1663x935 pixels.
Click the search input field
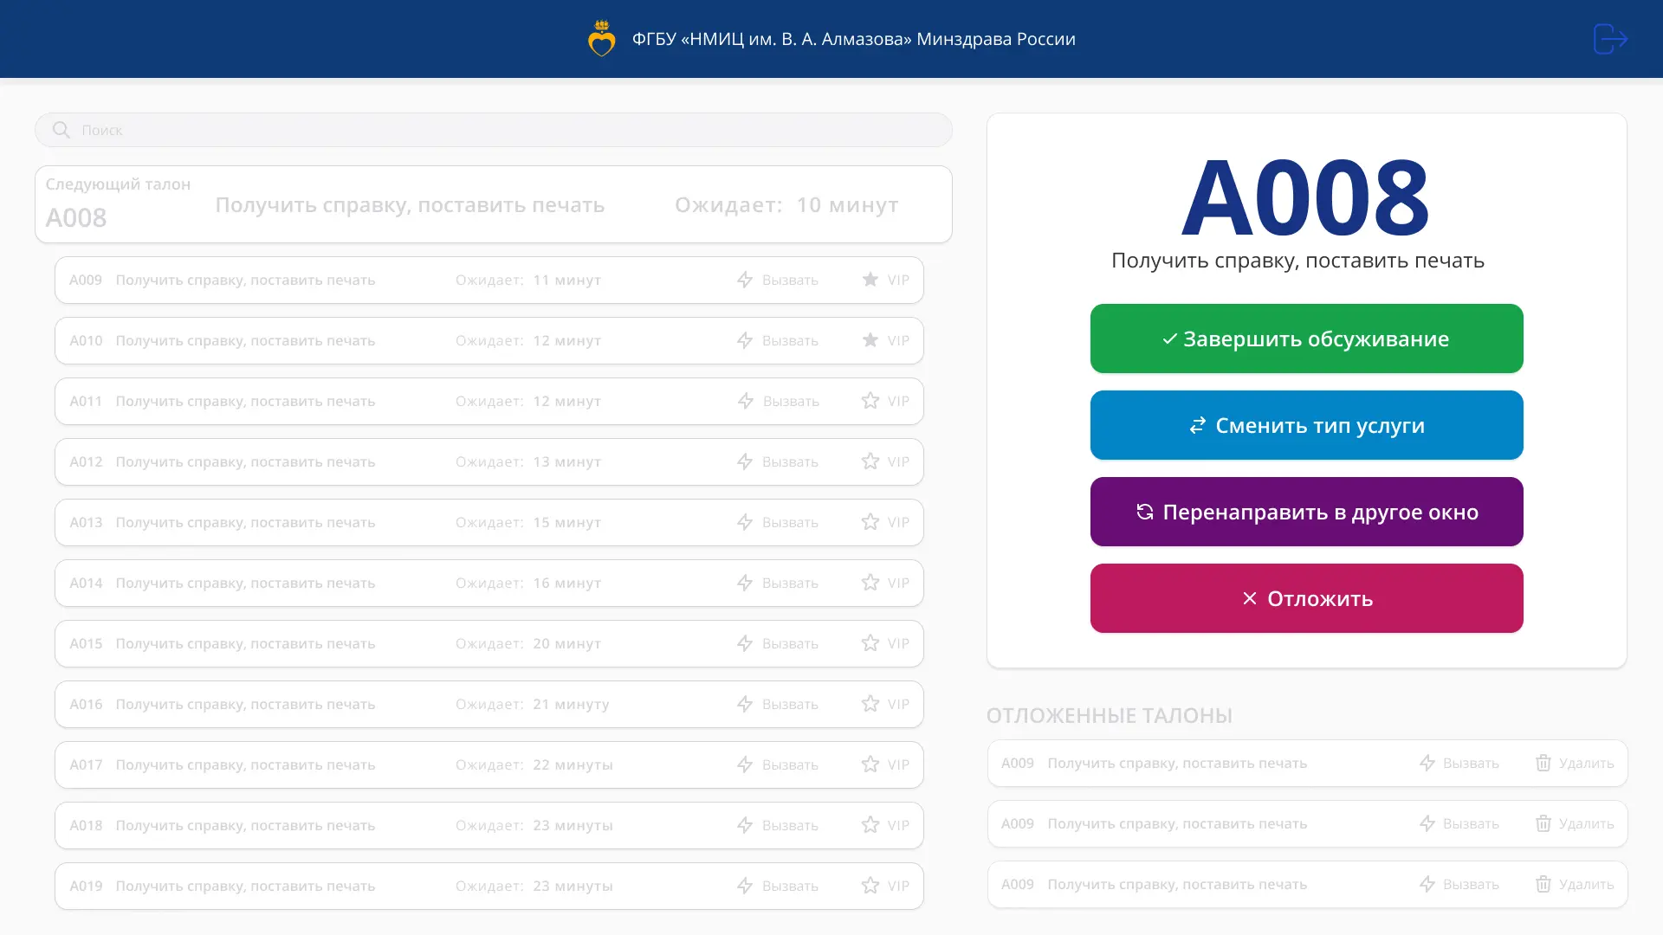pos(494,130)
